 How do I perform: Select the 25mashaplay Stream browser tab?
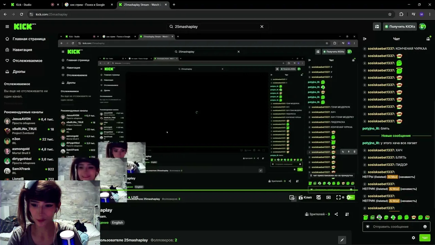[x=142, y=5]
